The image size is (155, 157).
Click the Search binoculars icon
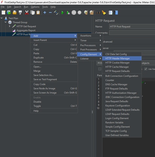click(98, 12)
